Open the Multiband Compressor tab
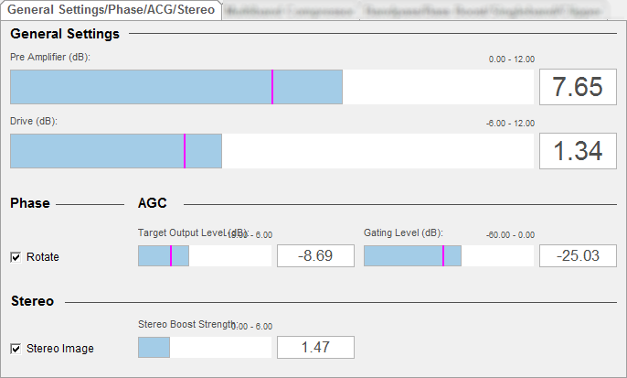 290,11
